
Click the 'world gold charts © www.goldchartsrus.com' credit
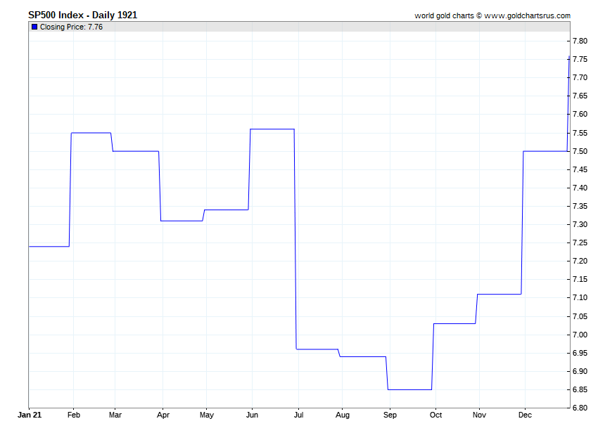(492, 15)
